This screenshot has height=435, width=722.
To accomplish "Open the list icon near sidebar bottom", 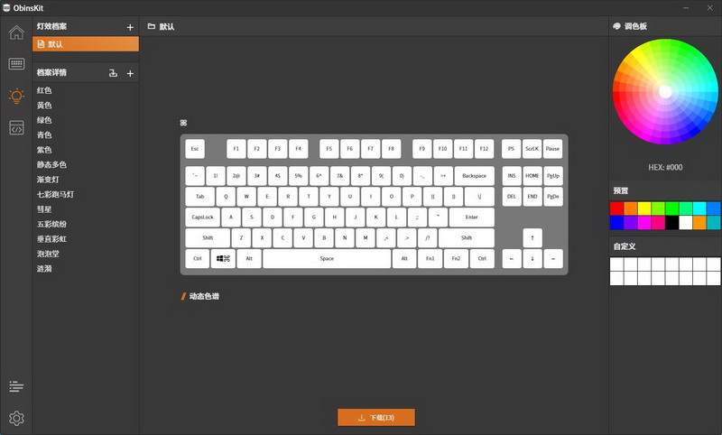I will click(16, 386).
